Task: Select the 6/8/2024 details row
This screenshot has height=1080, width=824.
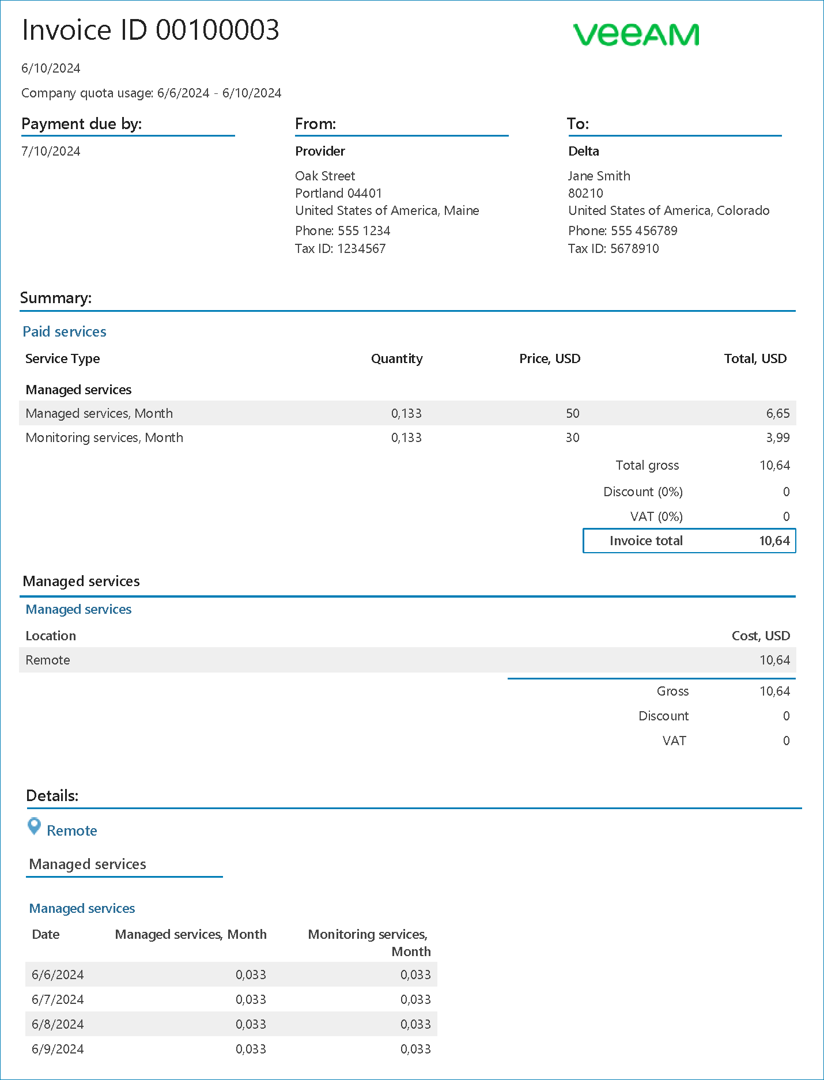Action: pos(230,1024)
